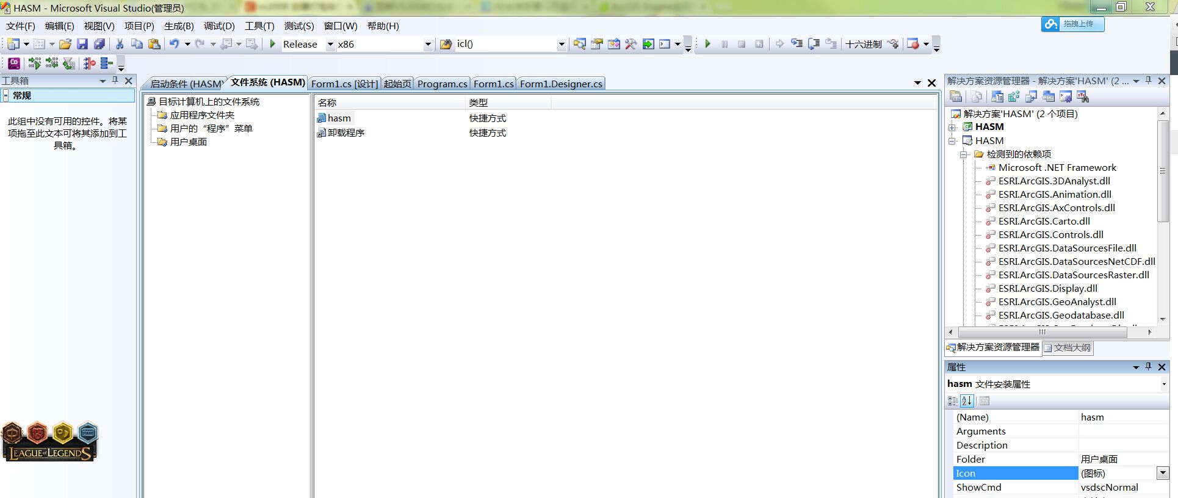This screenshot has height=498, width=1178.
Task: Open Launch Conditions Editor icon in Solution Explorer
Action: coord(1083,96)
